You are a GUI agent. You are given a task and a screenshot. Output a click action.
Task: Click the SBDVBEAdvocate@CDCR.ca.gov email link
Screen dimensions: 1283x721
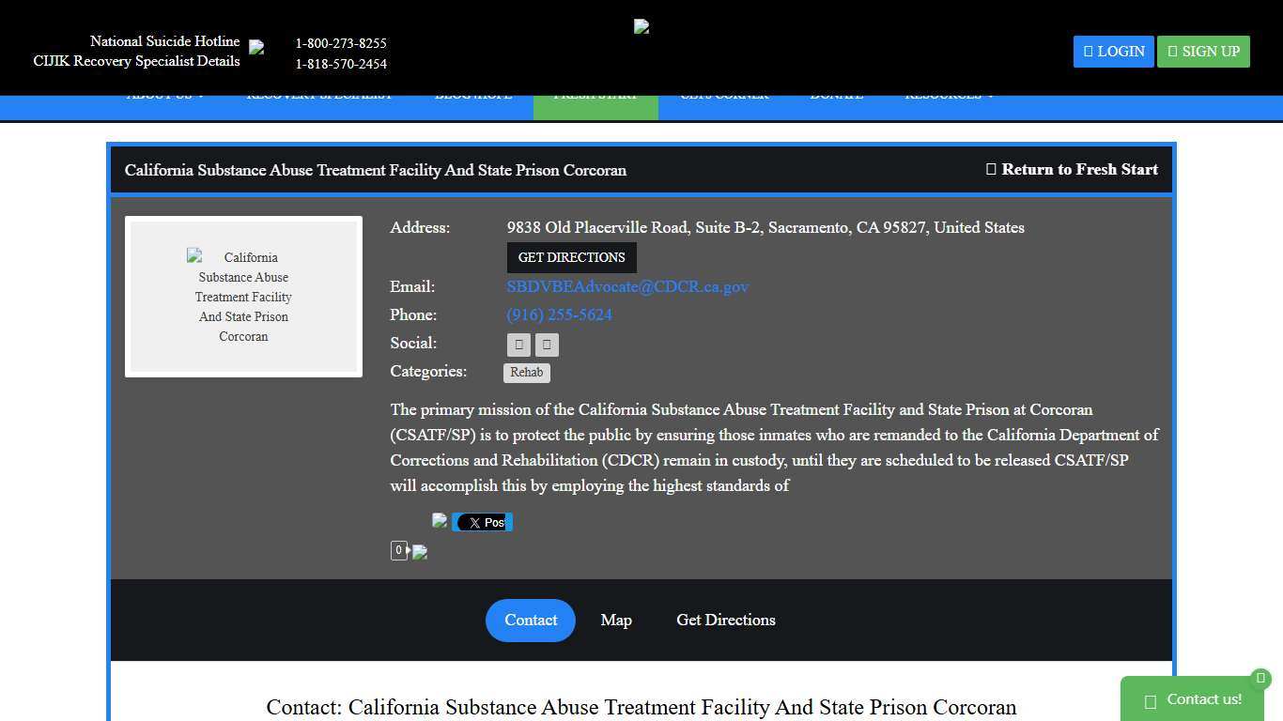(x=627, y=287)
